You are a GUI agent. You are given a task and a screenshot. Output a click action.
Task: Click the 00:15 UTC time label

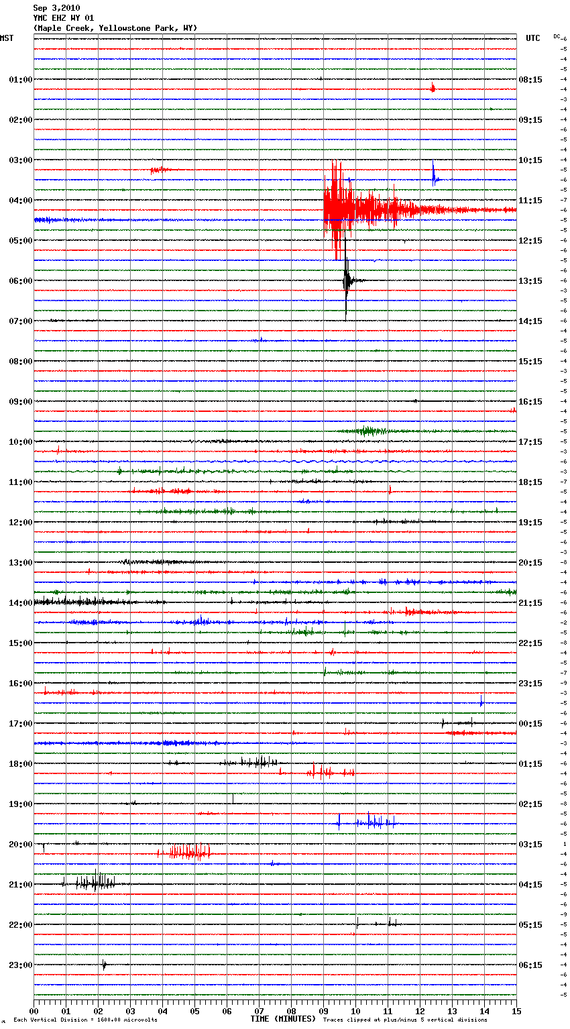(530, 724)
